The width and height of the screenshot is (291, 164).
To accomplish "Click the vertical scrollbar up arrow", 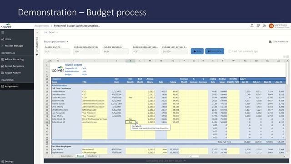I will click(287, 61).
